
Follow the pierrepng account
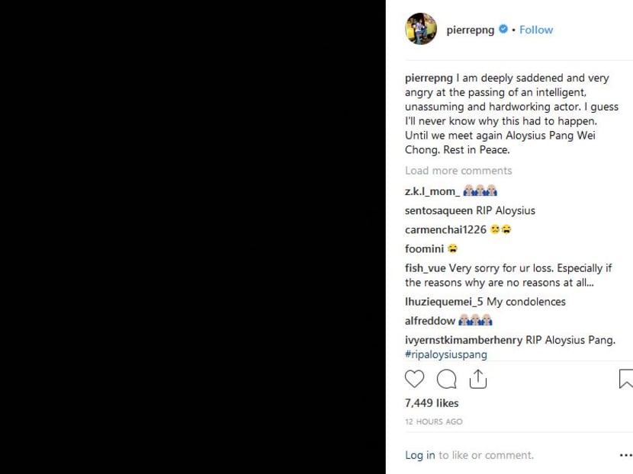pos(536,30)
